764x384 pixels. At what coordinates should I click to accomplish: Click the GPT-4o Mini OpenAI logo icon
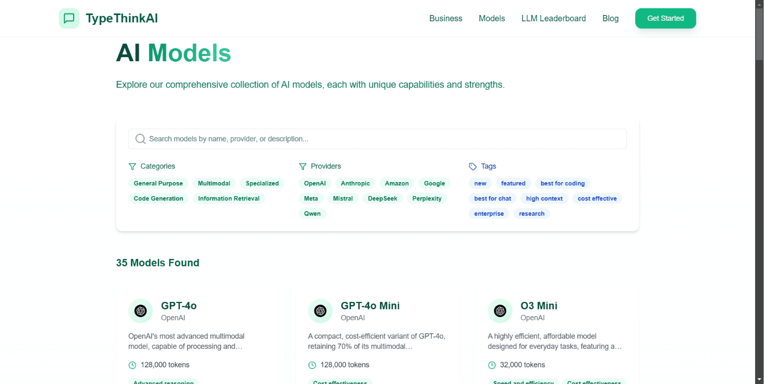[320, 311]
